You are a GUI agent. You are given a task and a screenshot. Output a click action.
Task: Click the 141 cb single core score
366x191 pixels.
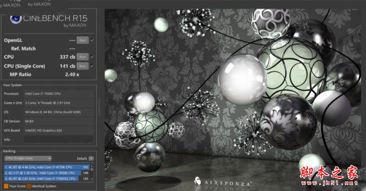[x=68, y=66]
